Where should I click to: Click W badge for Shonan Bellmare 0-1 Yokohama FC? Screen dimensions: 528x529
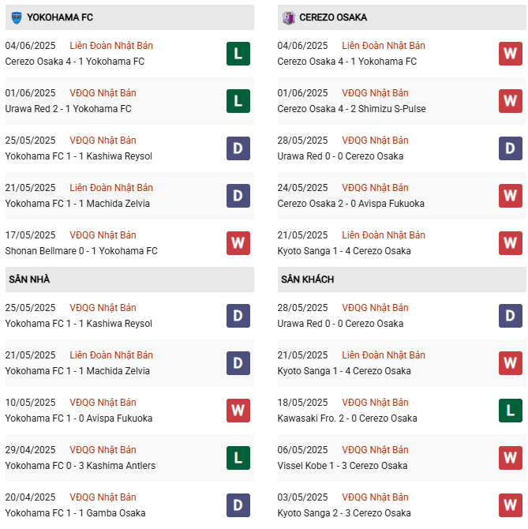pyautogui.click(x=238, y=243)
